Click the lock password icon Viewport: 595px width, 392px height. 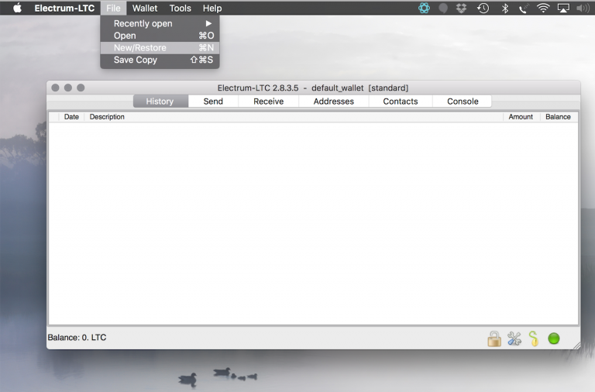tap(494, 339)
